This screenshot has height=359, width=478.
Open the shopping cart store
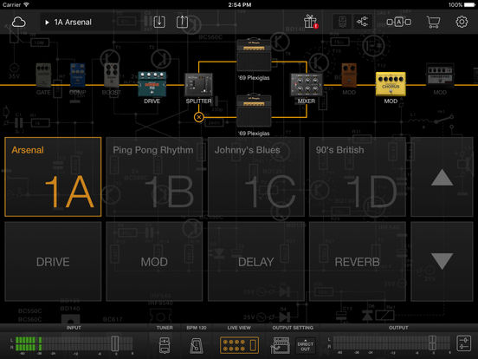pos(433,22)
